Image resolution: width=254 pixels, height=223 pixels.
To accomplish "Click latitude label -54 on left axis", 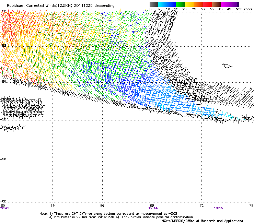I will pos(3,82).
